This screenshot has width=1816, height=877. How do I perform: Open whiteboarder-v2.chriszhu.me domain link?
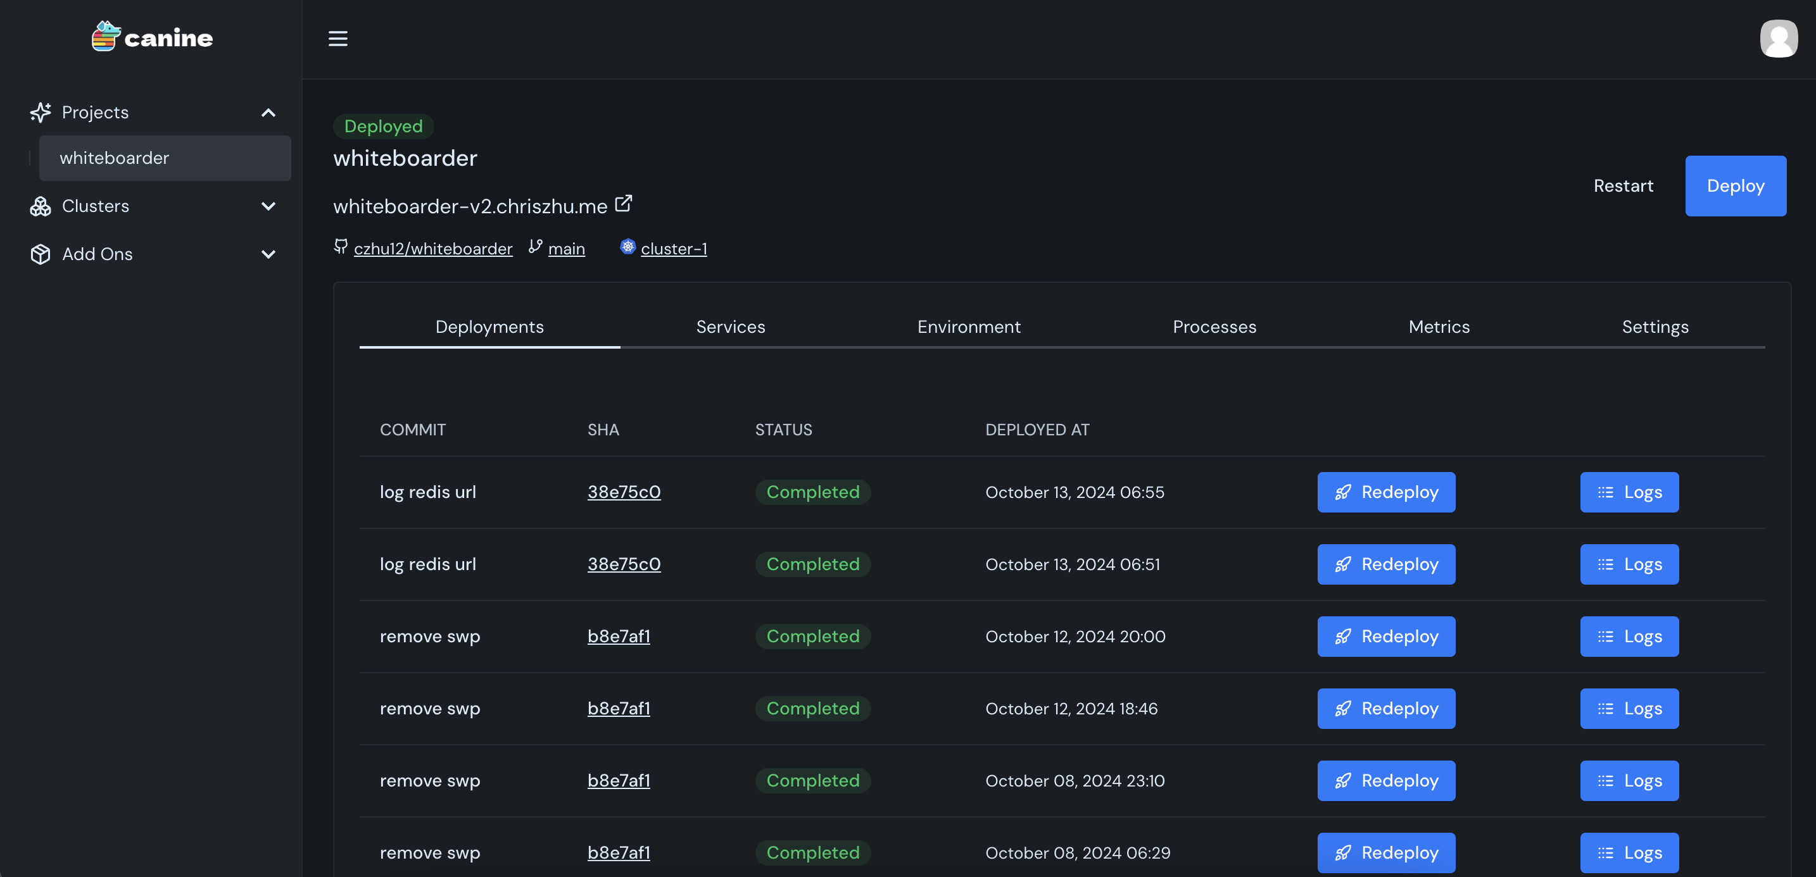[470, 206]
